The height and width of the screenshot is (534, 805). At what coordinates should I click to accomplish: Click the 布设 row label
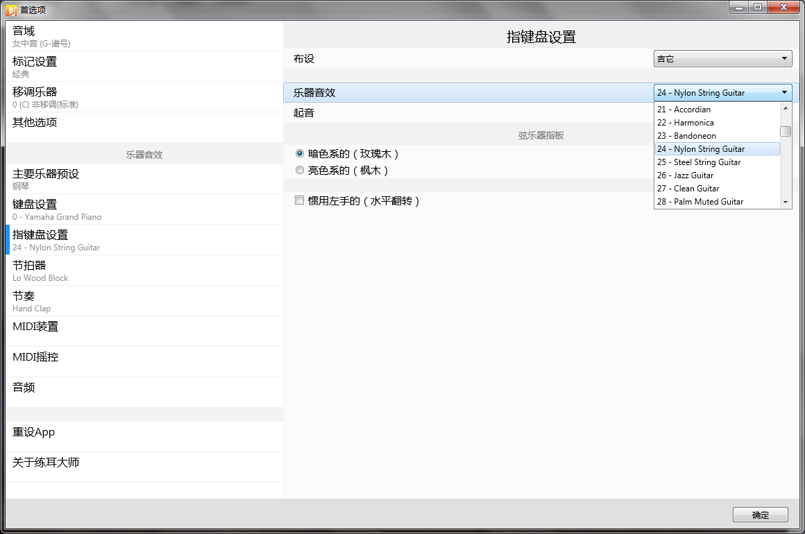[x=304, y=58]
